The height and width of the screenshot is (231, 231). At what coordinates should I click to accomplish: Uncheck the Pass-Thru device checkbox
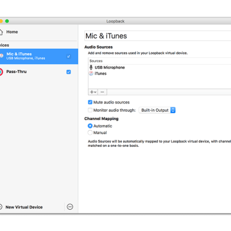[x=69, y=72]
